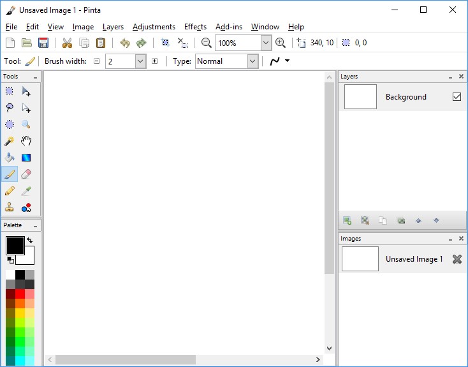This screenshot has height=367, width=468.
Task: Copy selection with the copy icon
Action: [84, 43]
